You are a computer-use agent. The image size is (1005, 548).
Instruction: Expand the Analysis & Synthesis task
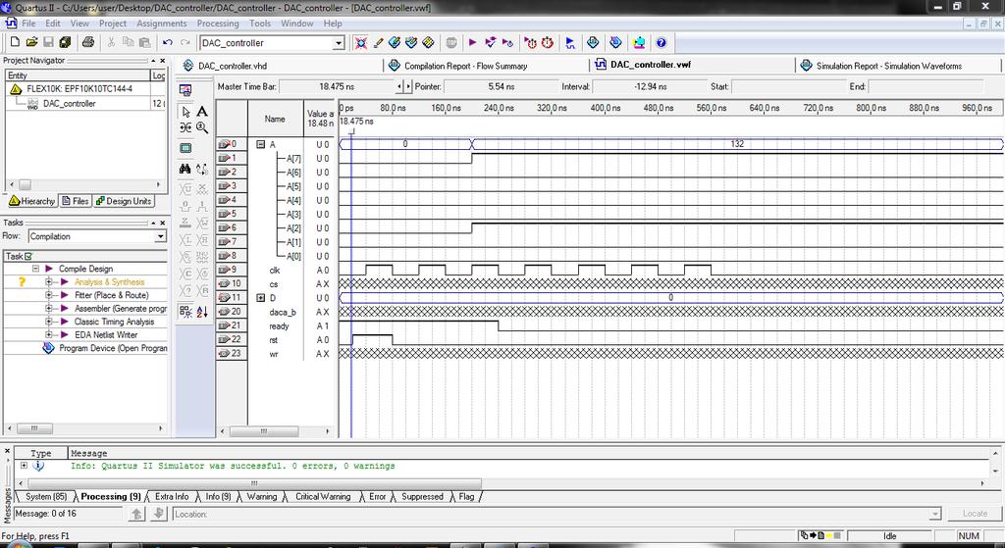click(x=49, y=281)
